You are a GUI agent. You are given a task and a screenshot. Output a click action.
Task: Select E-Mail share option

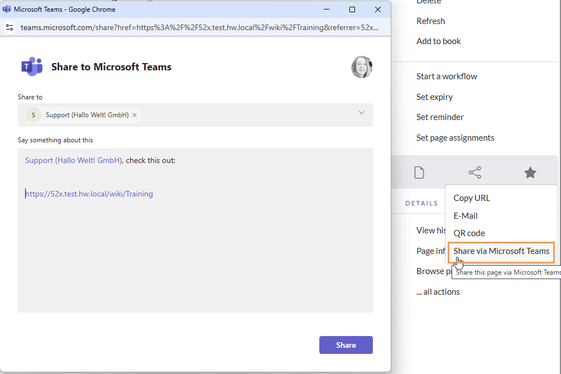pos(466,216)
